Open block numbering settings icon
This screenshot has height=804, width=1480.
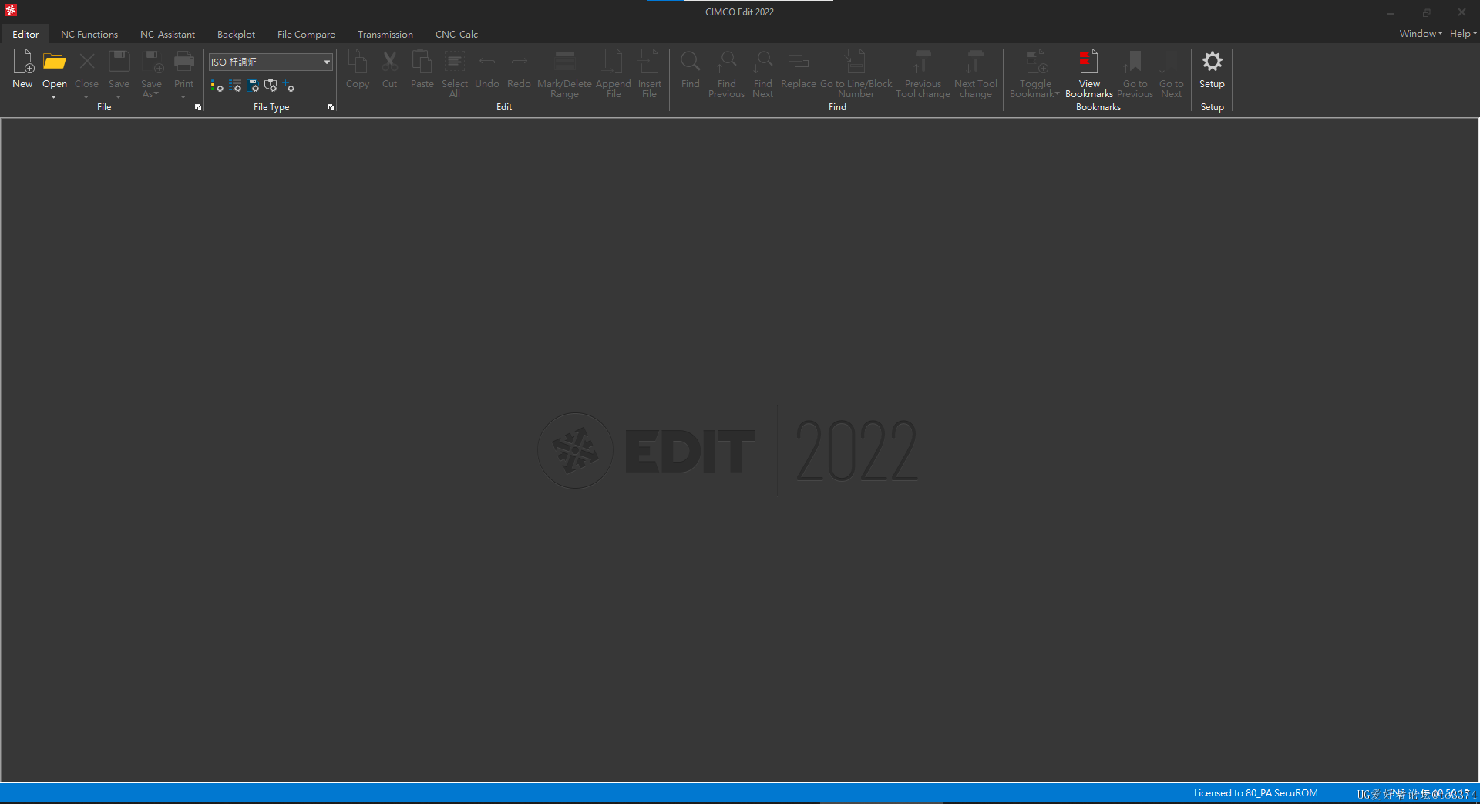pos(235,86)
